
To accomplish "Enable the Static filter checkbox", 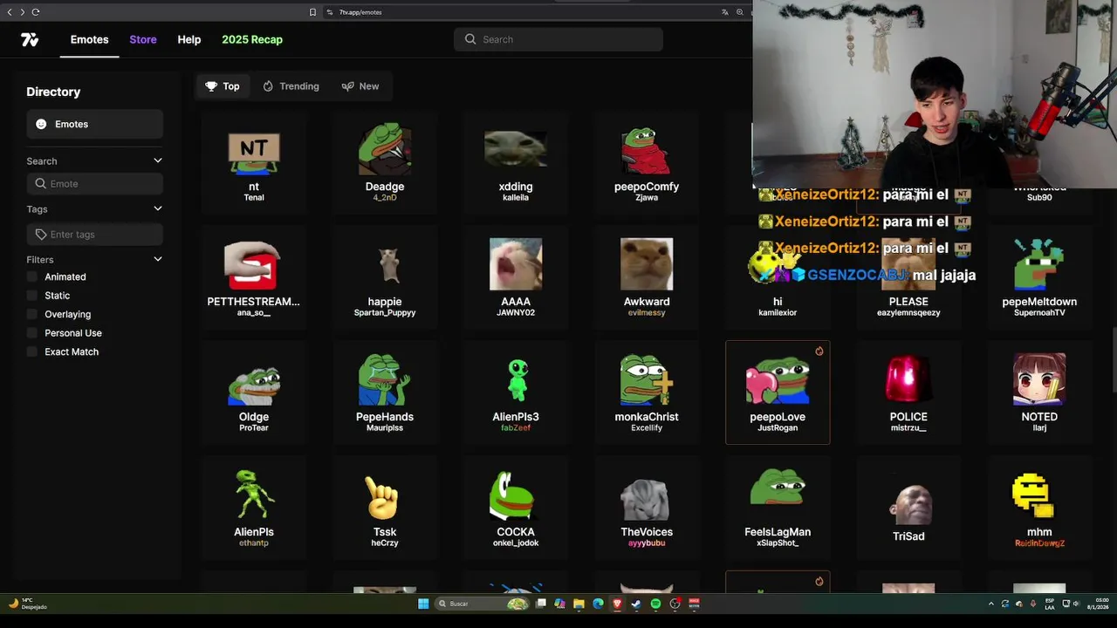I will 32,296.
